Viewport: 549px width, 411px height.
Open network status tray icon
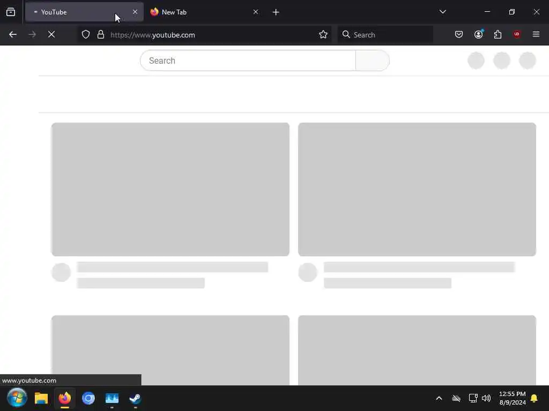473,398
